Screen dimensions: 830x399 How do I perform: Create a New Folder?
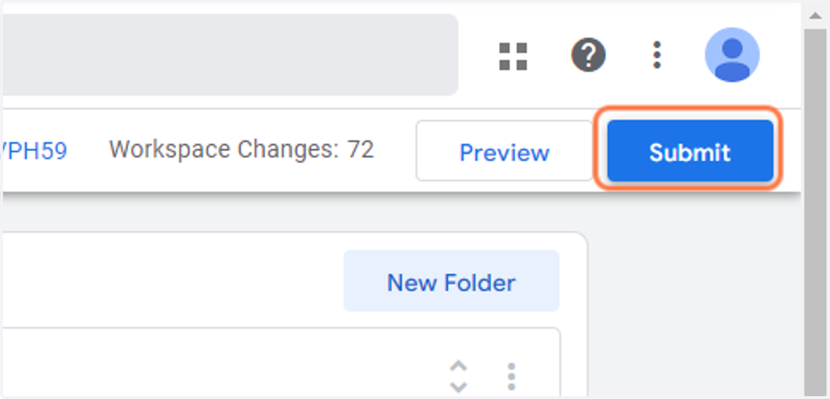pos(451,281)
